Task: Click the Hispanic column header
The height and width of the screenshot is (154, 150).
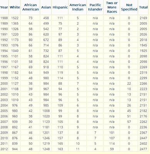Action: point(60,7)
